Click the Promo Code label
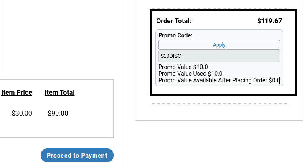Viewport: 307px width, 168px height. pyautogui.click(x=175, y=35)
